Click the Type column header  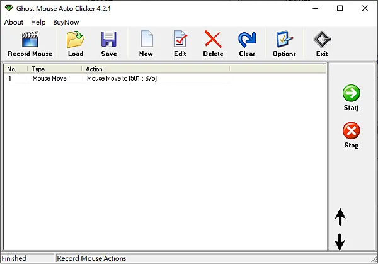(54, 69)
